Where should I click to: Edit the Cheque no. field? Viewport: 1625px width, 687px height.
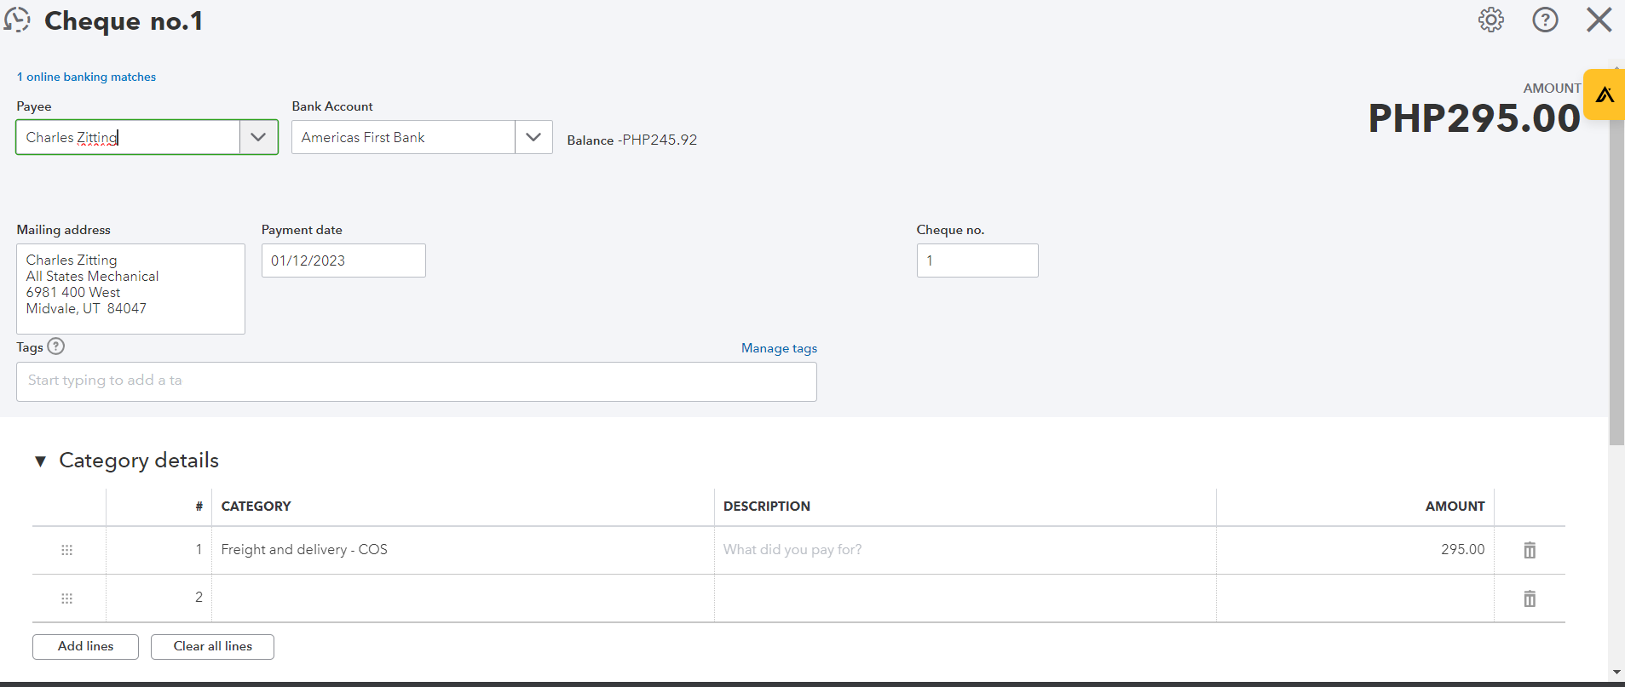click(977, 260)
